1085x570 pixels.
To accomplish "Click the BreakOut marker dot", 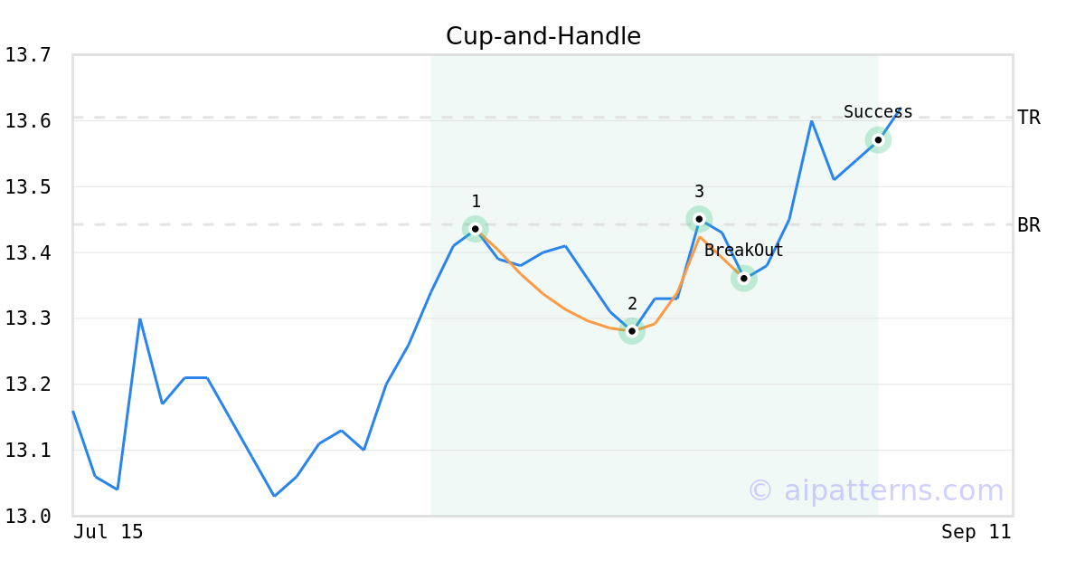I will click(x=744, y=279).
